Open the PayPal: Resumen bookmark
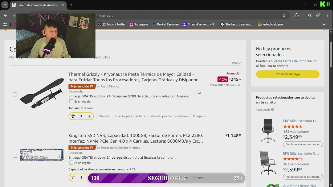The width and height of the screenshot is (333, 187). 165,24
